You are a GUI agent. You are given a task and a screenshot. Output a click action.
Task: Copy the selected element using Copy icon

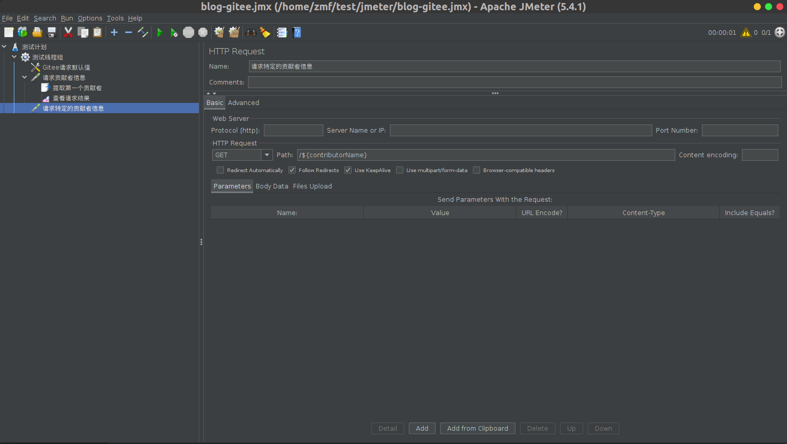tap(83, 32)
